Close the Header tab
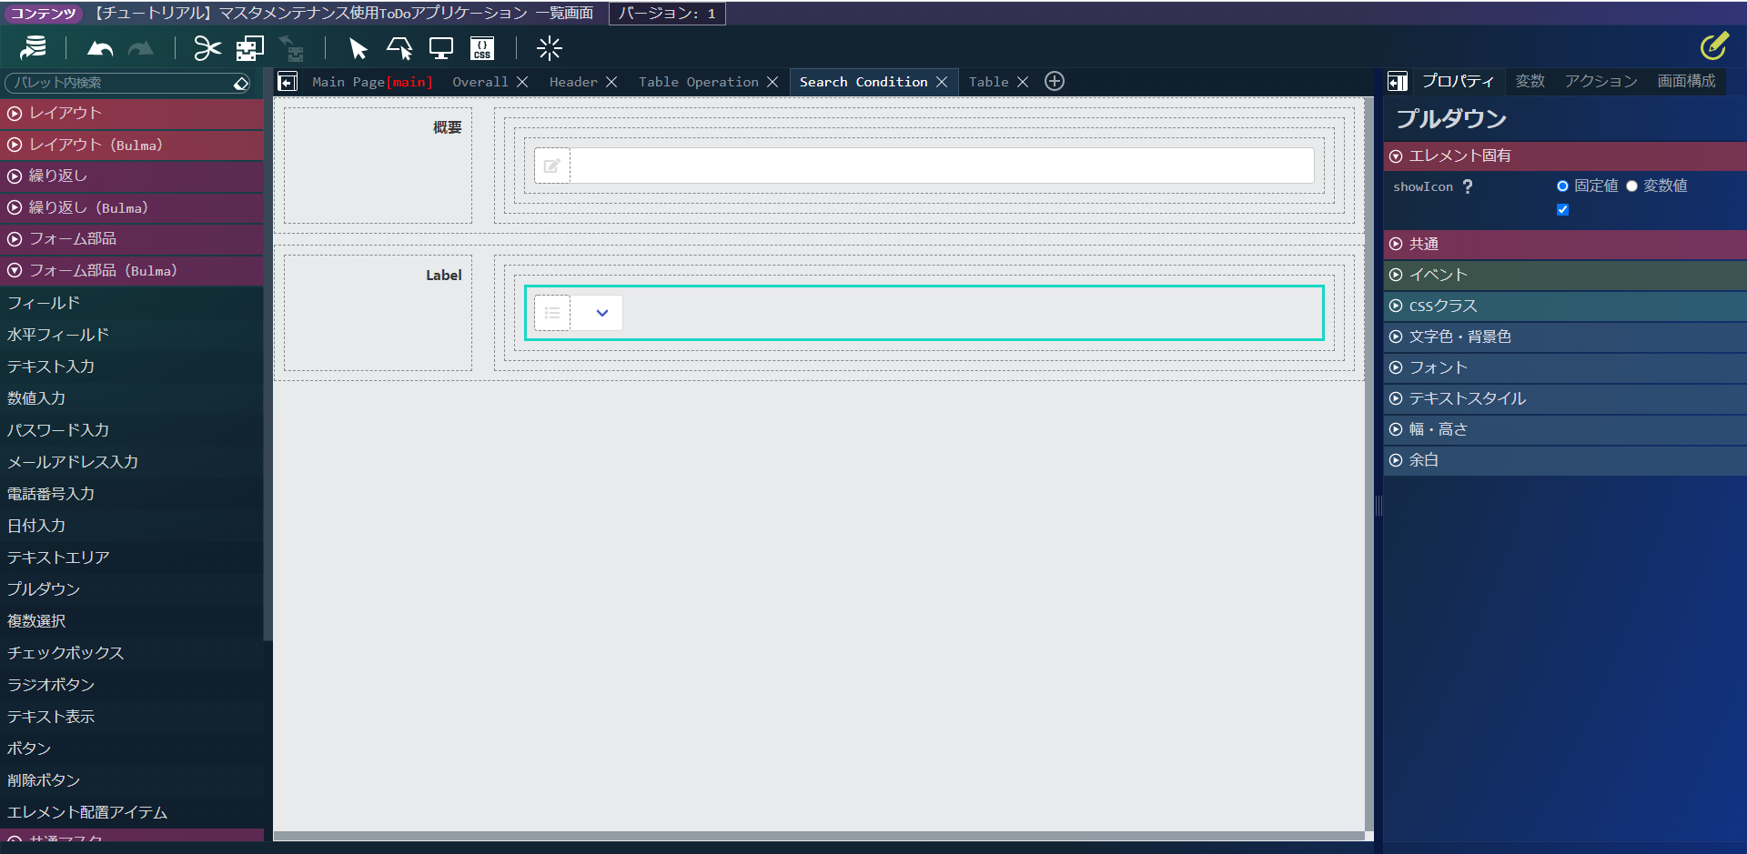Image resolution: width=1747 pixels, height=854 pixels. tap(611, 82)
